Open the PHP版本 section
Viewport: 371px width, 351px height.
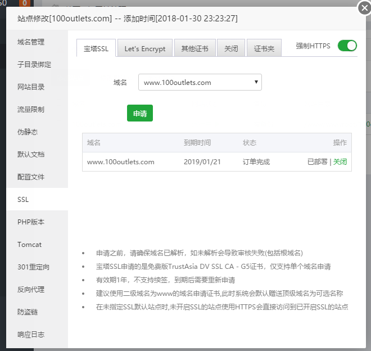31,222
